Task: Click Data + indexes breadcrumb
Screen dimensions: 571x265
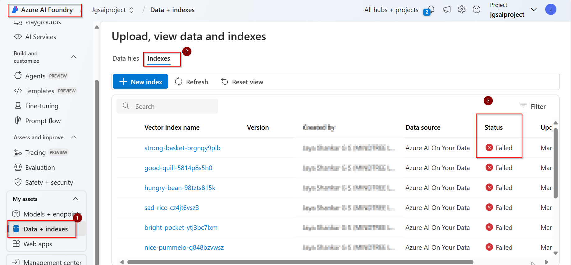Action: [x=172, y=10]
